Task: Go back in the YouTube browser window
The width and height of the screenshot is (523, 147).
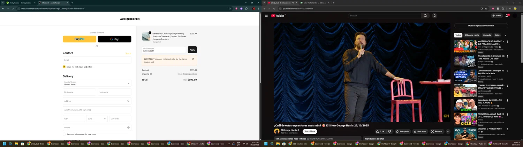Action: coord(265,8)
